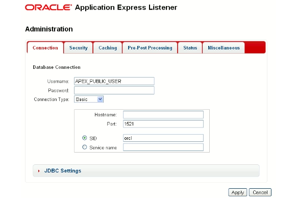Click the Apply button
297x198 pixels.
pyautogui.click(x=237, y=192)
